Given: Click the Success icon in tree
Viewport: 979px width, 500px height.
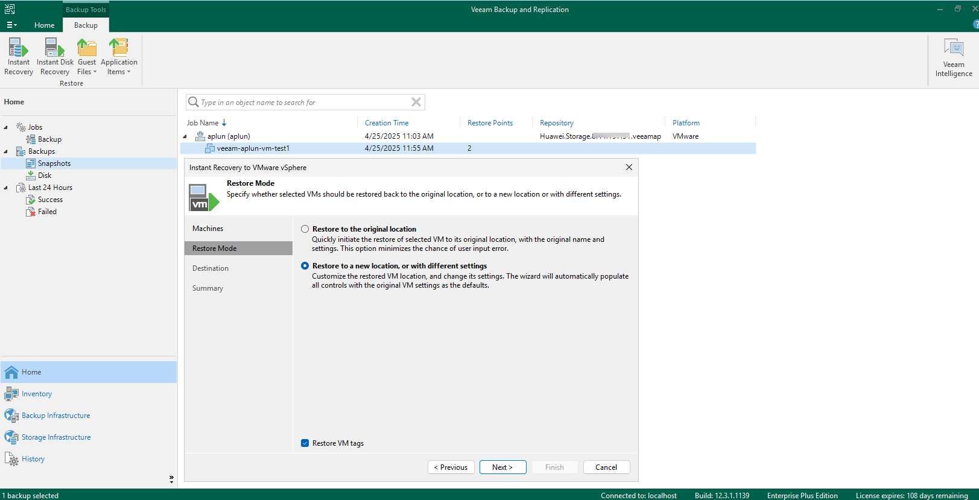Looking at the screenshot, I should [31, 200].
